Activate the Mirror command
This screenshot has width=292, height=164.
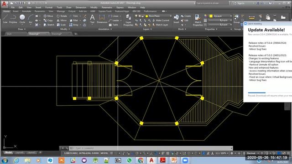62,20
